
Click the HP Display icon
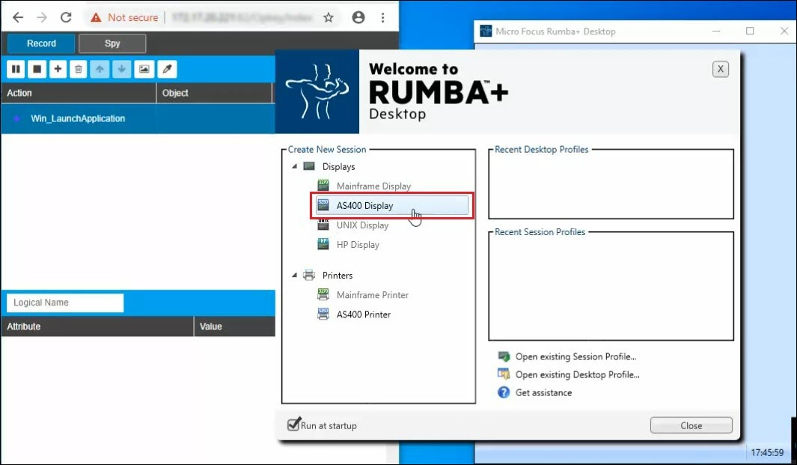(323, 244)
